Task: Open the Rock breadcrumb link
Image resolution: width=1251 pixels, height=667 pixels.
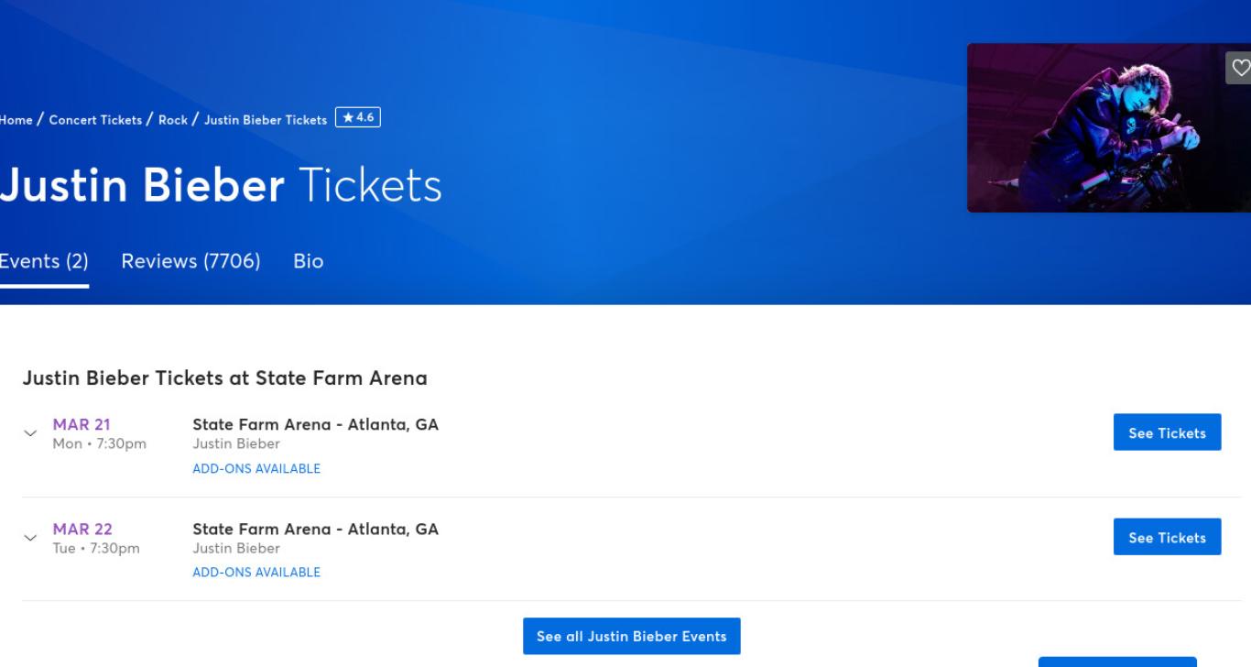Action: coord(173,120)
